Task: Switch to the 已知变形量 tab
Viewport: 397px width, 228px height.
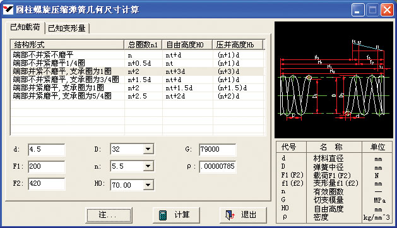Action: pyautogui.click(x=67, y=28)
